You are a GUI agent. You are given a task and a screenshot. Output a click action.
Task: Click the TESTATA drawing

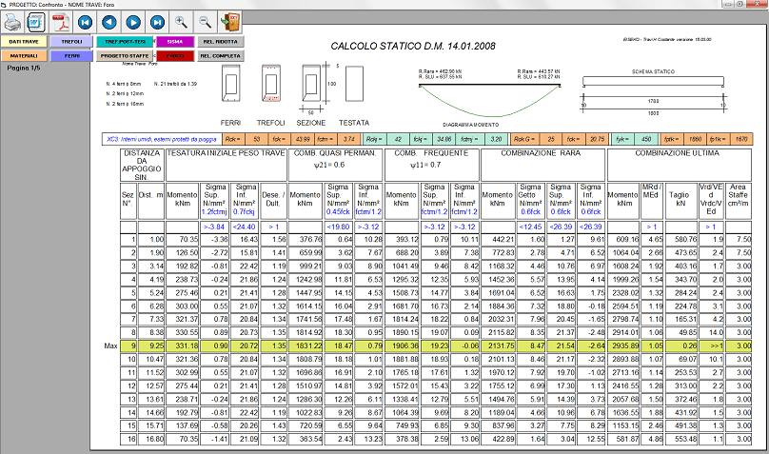tap(354, 84)
